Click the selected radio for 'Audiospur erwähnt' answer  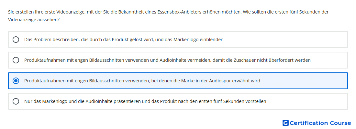tap(16, 81)
